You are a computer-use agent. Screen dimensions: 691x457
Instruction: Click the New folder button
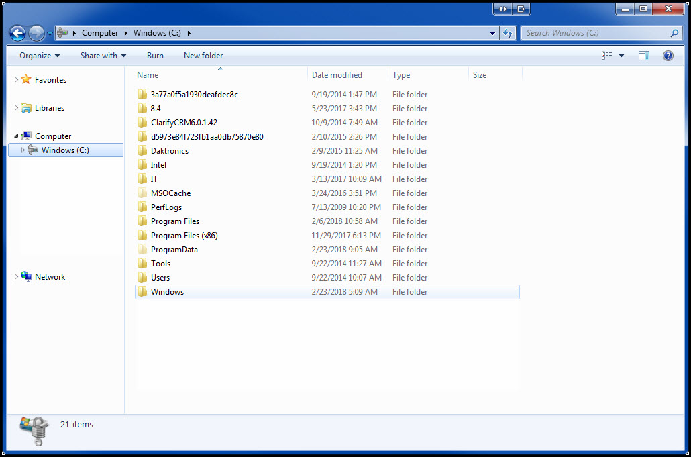(203, 56)
